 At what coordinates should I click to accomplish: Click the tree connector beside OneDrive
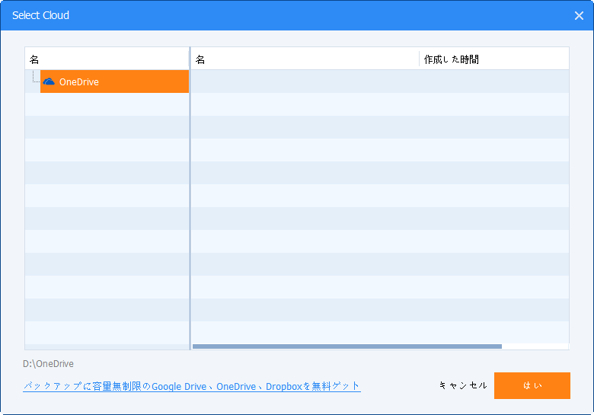36,77
